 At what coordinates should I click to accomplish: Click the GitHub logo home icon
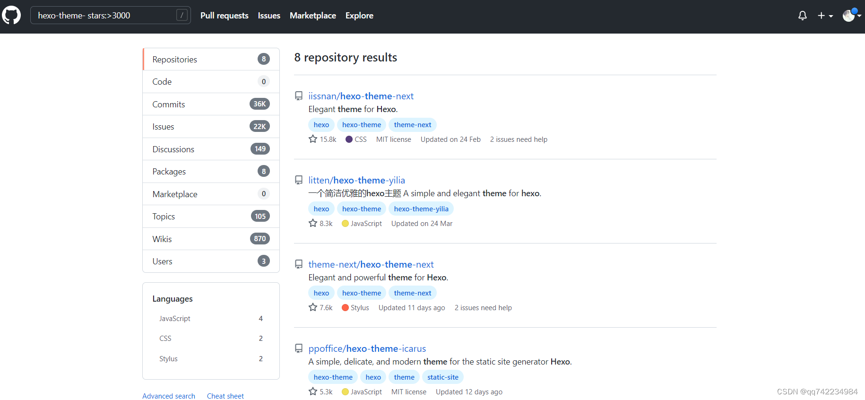pyautogui.click(x=11, y=15)
